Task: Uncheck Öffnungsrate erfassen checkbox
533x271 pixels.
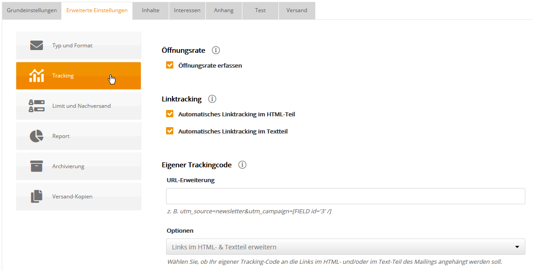Action: click(170, 65)
